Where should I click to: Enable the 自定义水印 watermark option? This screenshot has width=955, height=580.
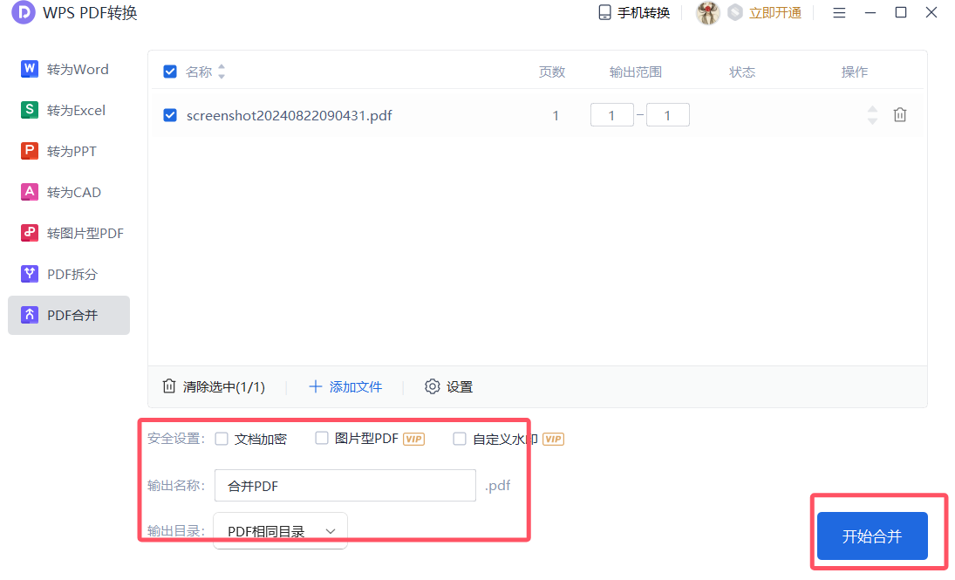pyautogui.click(x=460, y=439)
